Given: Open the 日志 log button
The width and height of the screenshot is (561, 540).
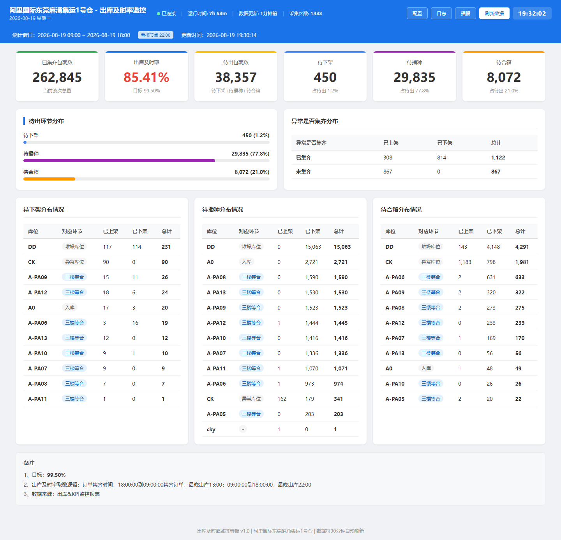Looking at the screenshot, I should 441,13.
